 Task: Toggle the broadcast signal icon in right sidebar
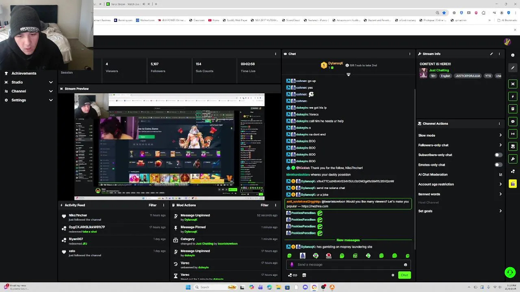pos(513,134)
